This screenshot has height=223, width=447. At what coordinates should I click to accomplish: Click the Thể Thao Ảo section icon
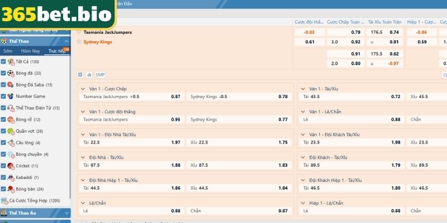[4, 213]
